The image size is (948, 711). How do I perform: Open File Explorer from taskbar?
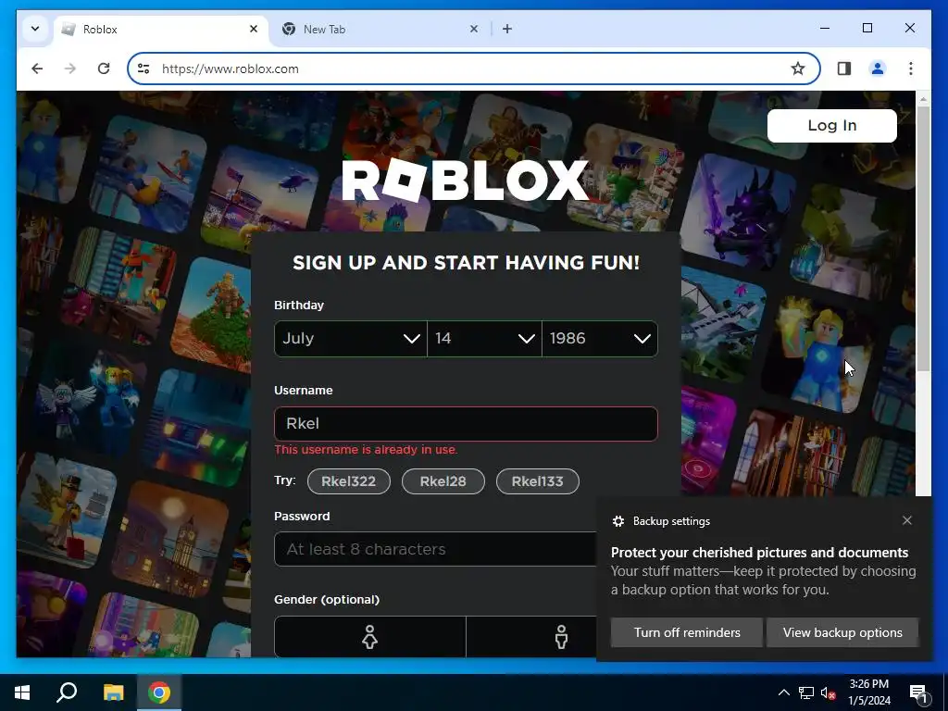click(113, 692)
